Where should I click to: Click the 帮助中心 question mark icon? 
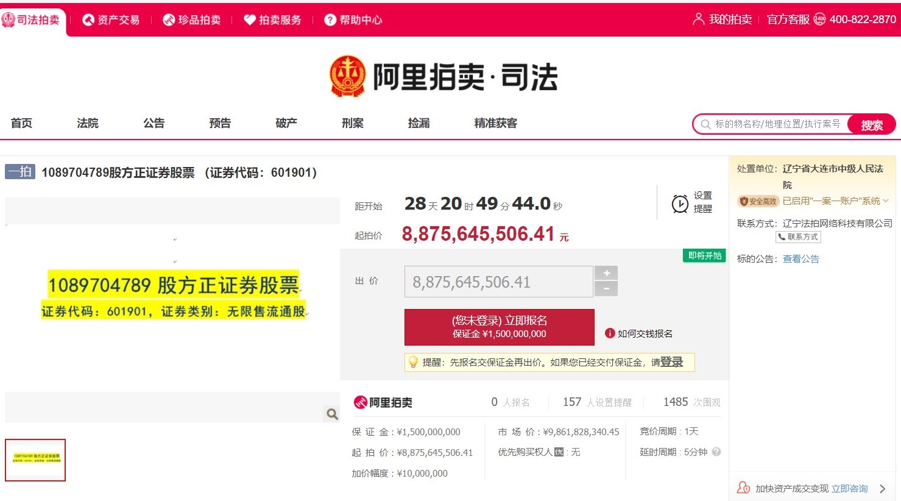pos(330,20)
